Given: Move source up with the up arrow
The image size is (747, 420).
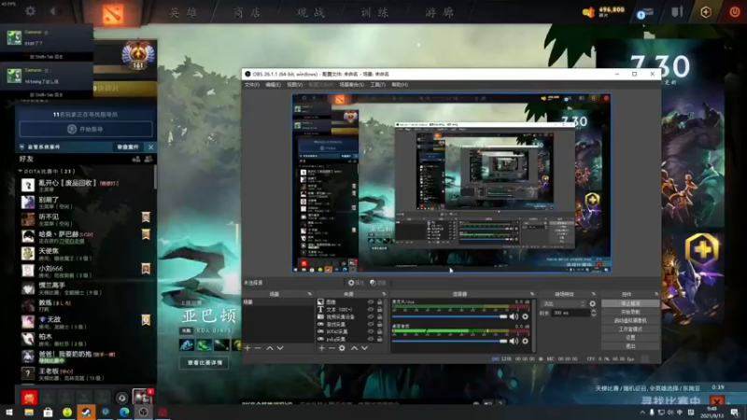Looking at the screenshot, I should point(354,348).
